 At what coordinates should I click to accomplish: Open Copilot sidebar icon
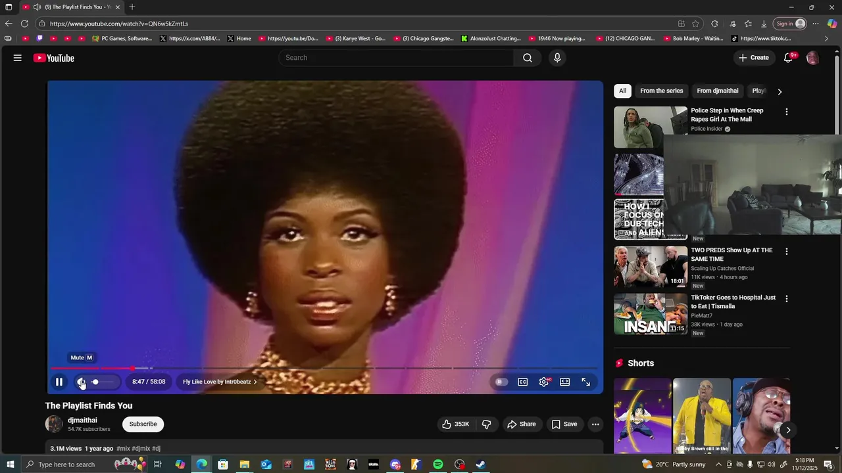tap(832, 24)
